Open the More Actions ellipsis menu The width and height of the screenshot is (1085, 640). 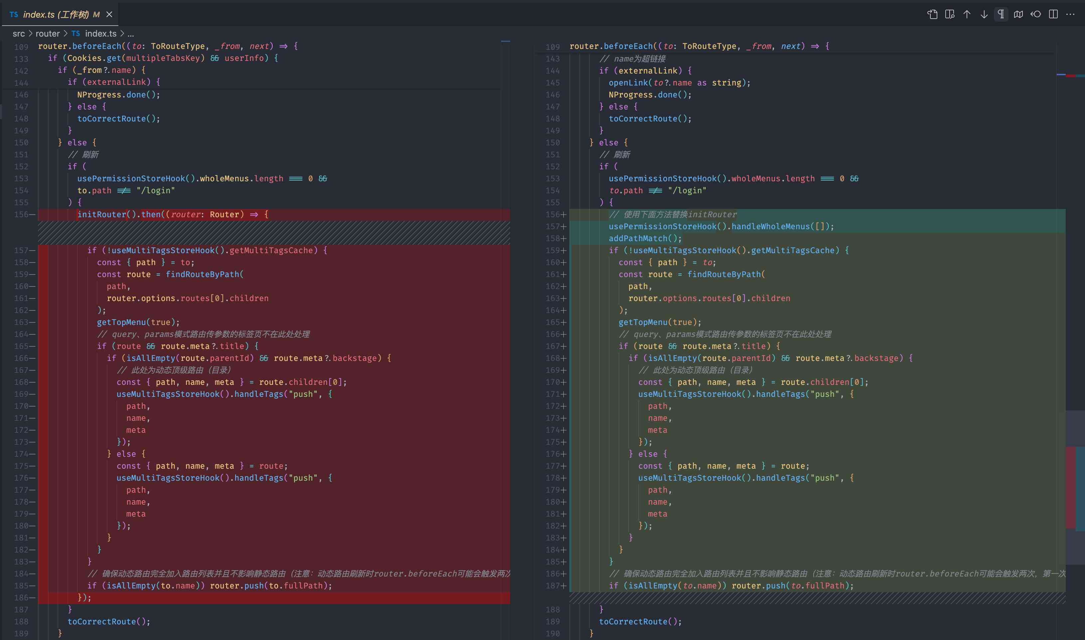pos(1070,14)
